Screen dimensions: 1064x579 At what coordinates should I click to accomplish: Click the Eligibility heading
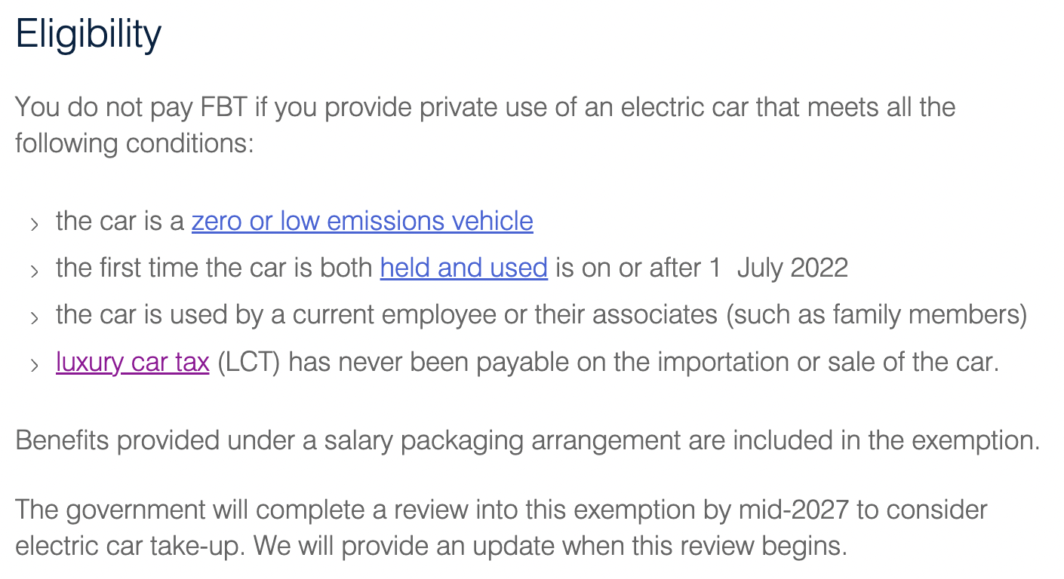[x=88, y=35]
